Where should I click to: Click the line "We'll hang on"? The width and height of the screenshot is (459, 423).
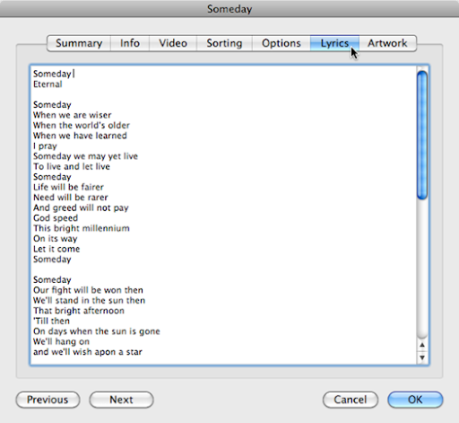[61, 342]
